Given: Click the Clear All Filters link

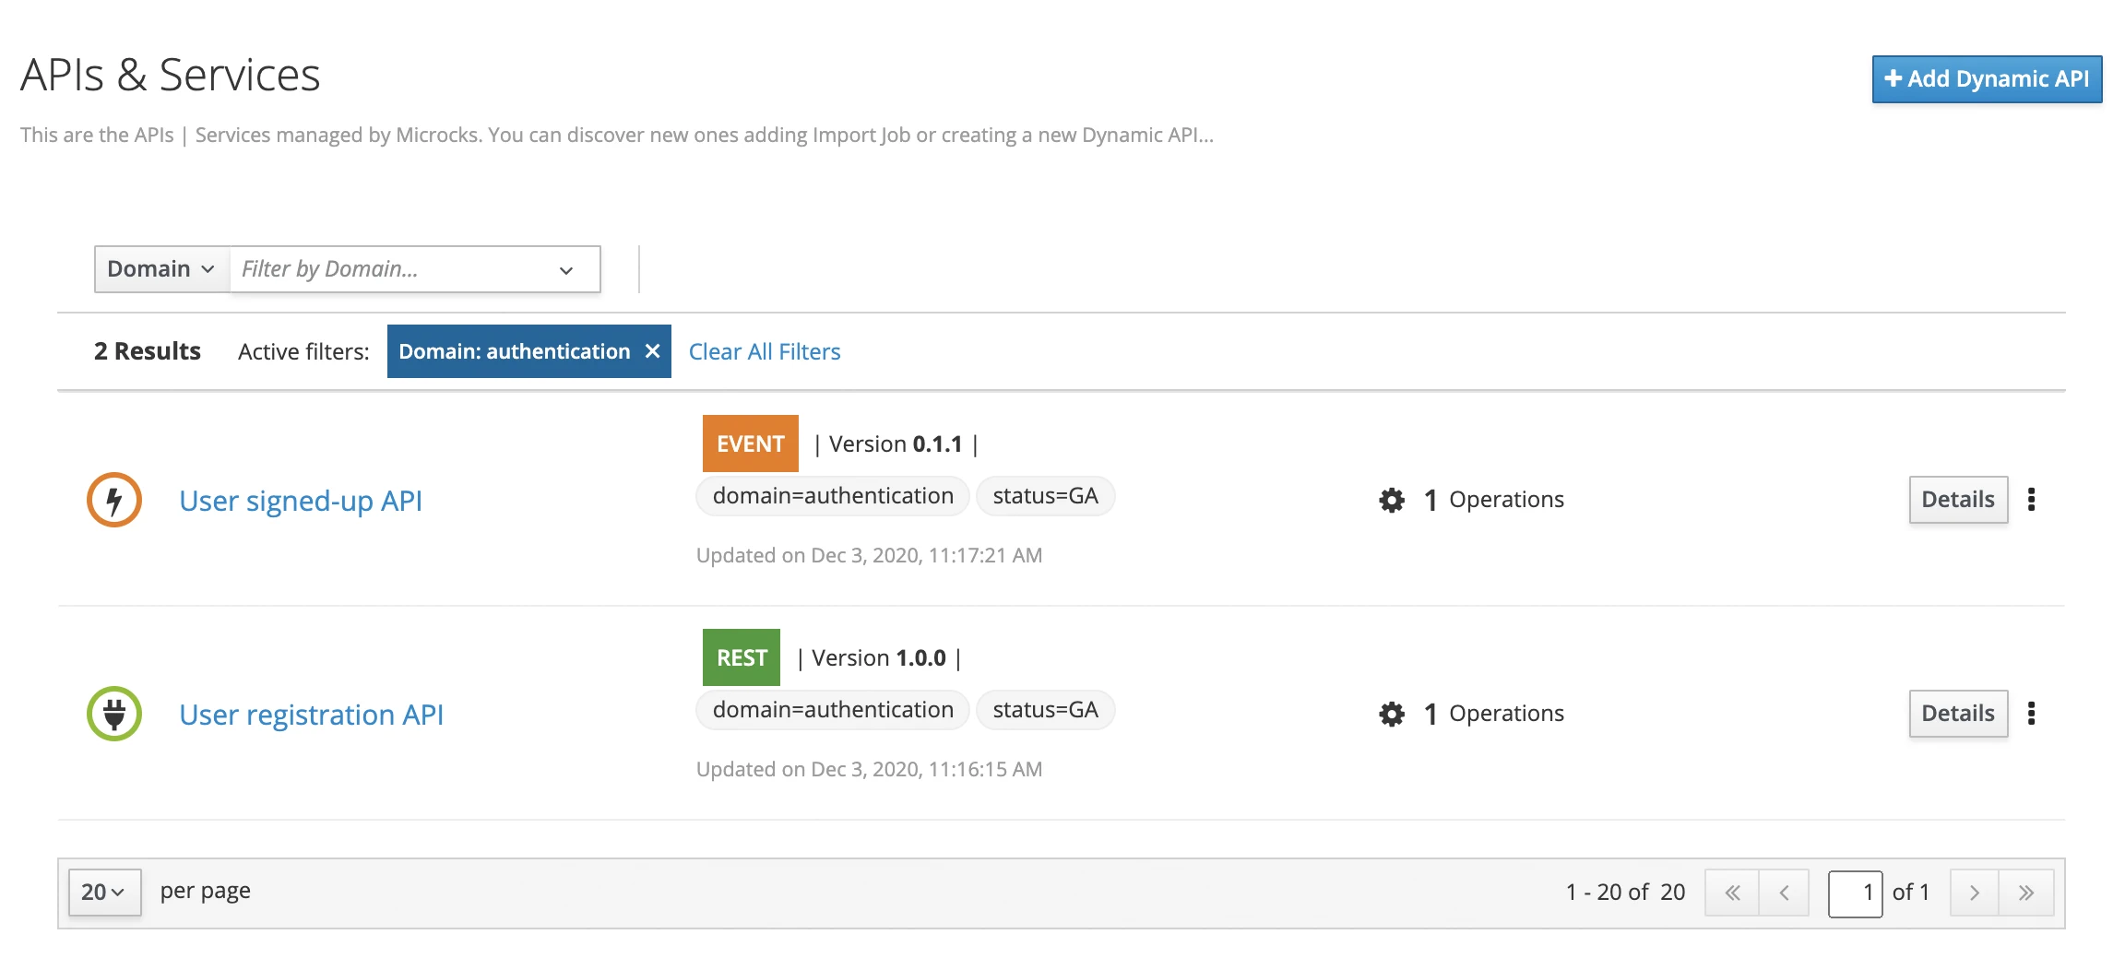Looking at the screenshot, I should [x=765, y=351].
